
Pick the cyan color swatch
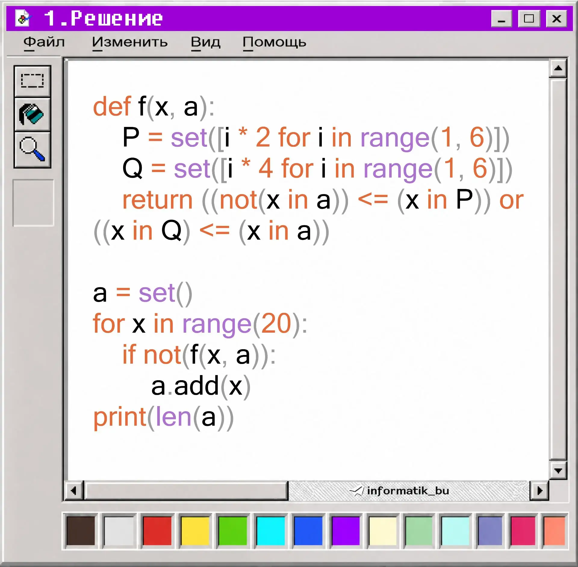(x=270, y=531)
